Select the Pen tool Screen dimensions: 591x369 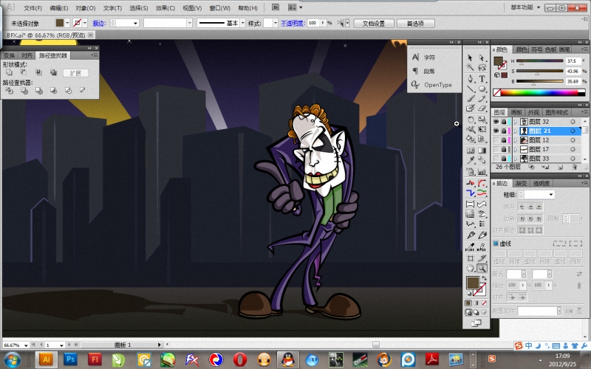[x=470, y=79]
